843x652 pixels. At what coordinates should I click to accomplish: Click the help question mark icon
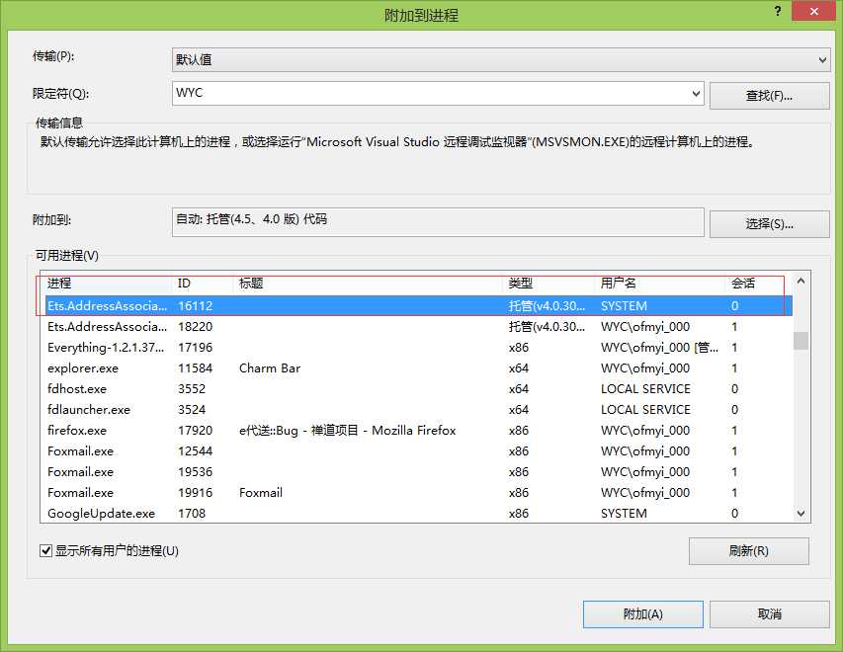click(778, 11)
